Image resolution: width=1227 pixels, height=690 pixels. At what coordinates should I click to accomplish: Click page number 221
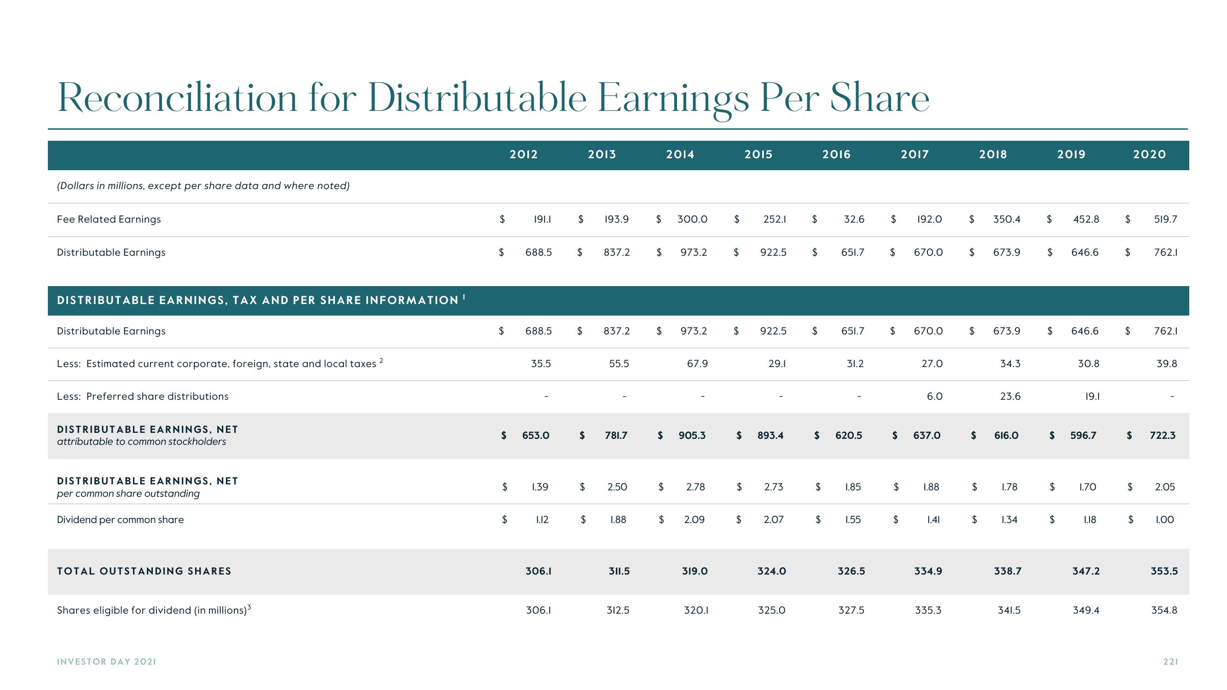[x=1170, y=661]
